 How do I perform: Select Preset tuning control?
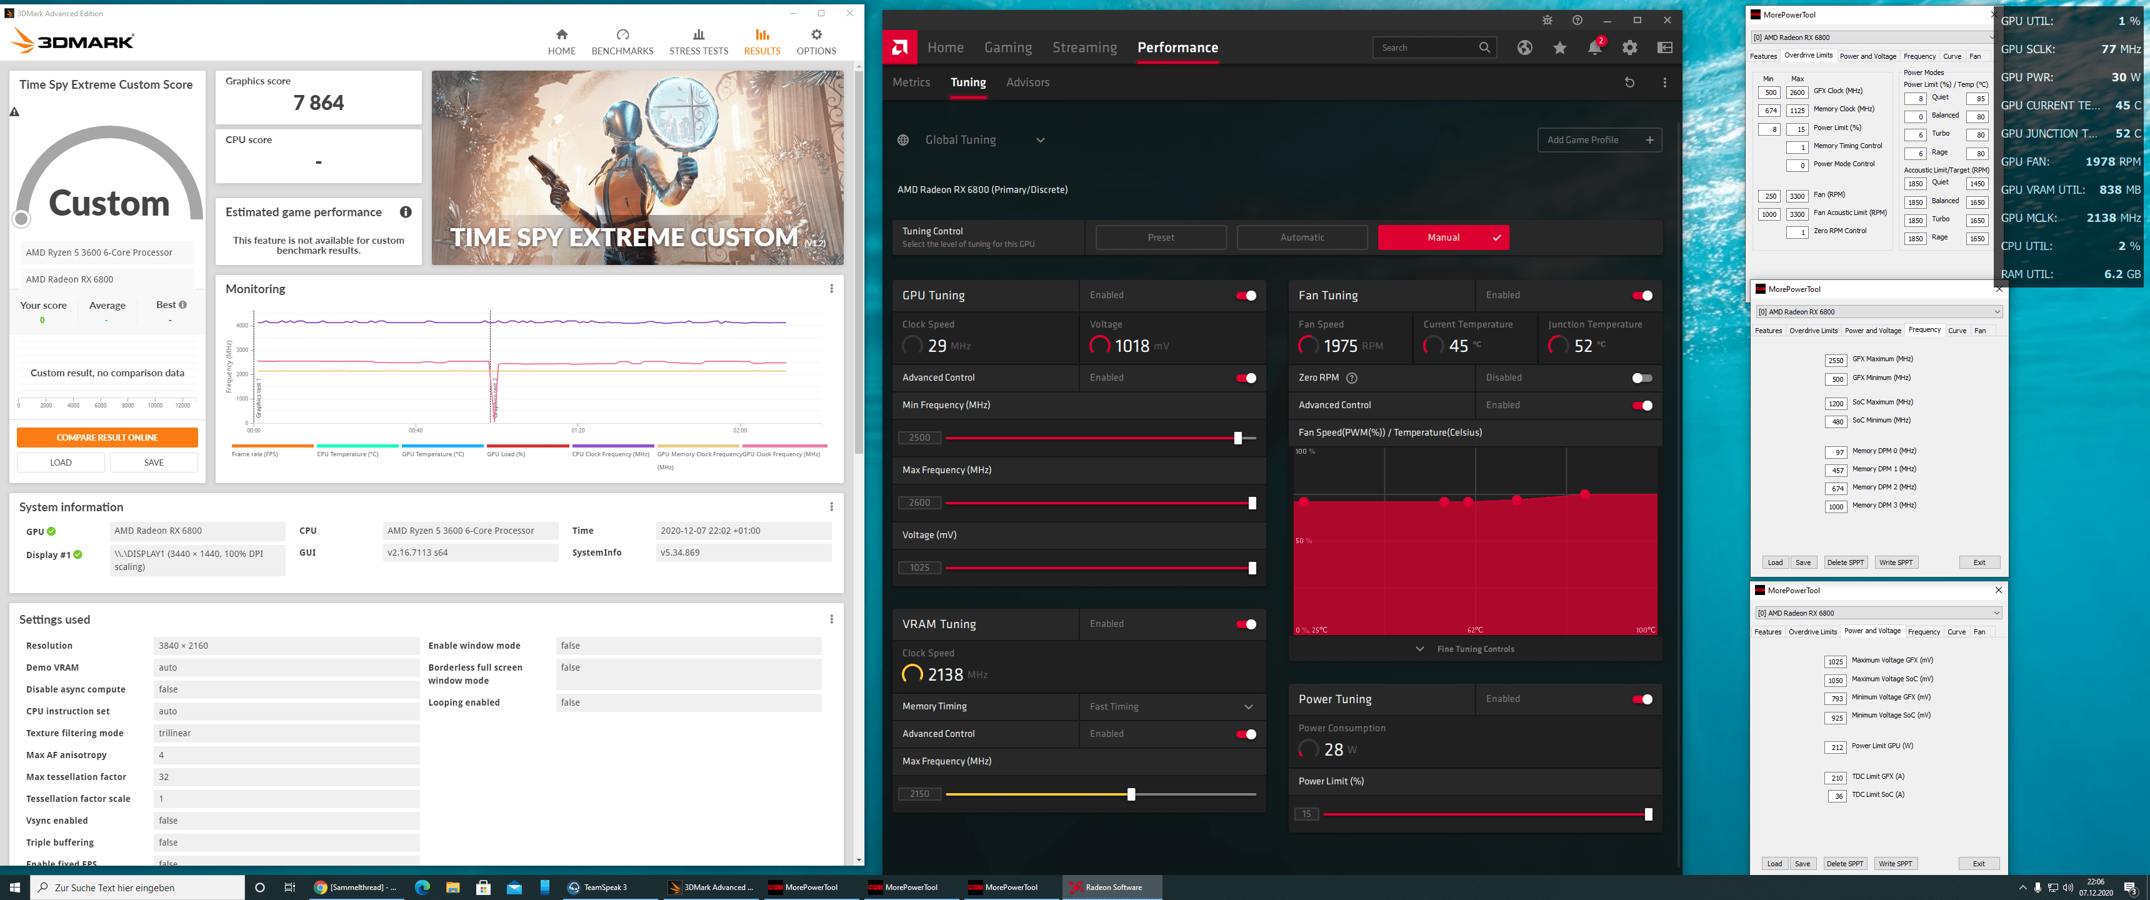point(1160,238)
